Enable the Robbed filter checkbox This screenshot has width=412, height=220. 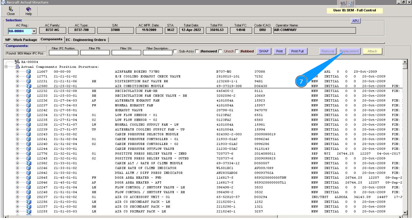pyautogui.click(x=237, y=51)
